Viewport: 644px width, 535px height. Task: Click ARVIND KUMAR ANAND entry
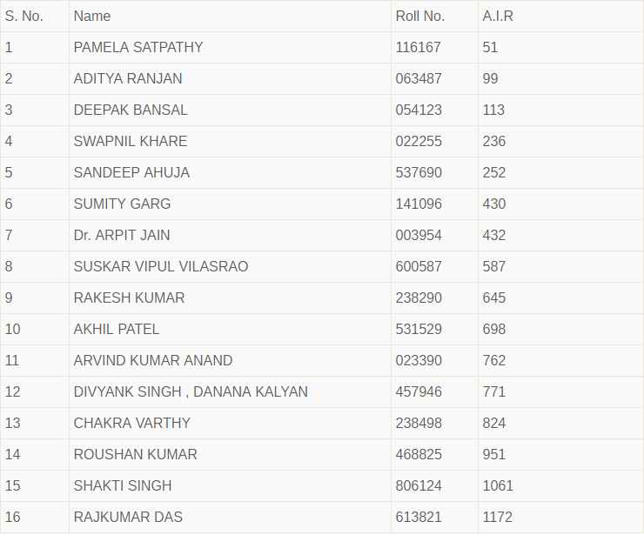pyautogui.click(x=153, y=360)
